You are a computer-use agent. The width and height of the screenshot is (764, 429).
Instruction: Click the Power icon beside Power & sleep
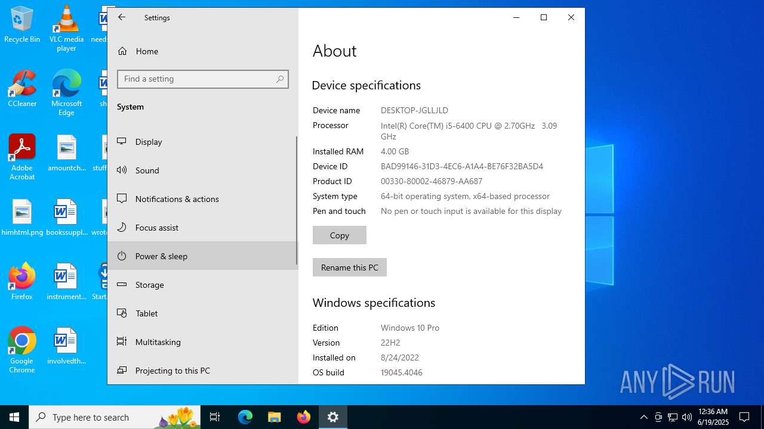(x=122, y=256)
